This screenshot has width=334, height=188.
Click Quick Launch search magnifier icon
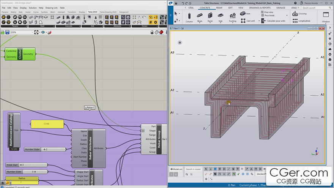(x=330, y=8)
